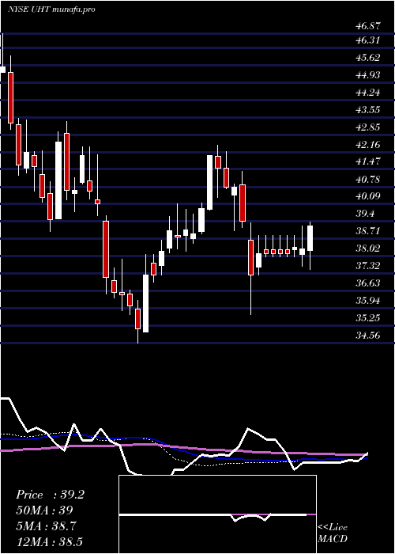Image resolution: width=395 pixels, height=554 pixels.
Task: Click the lowest candlestick near 34.56
Action: point(138,321)
